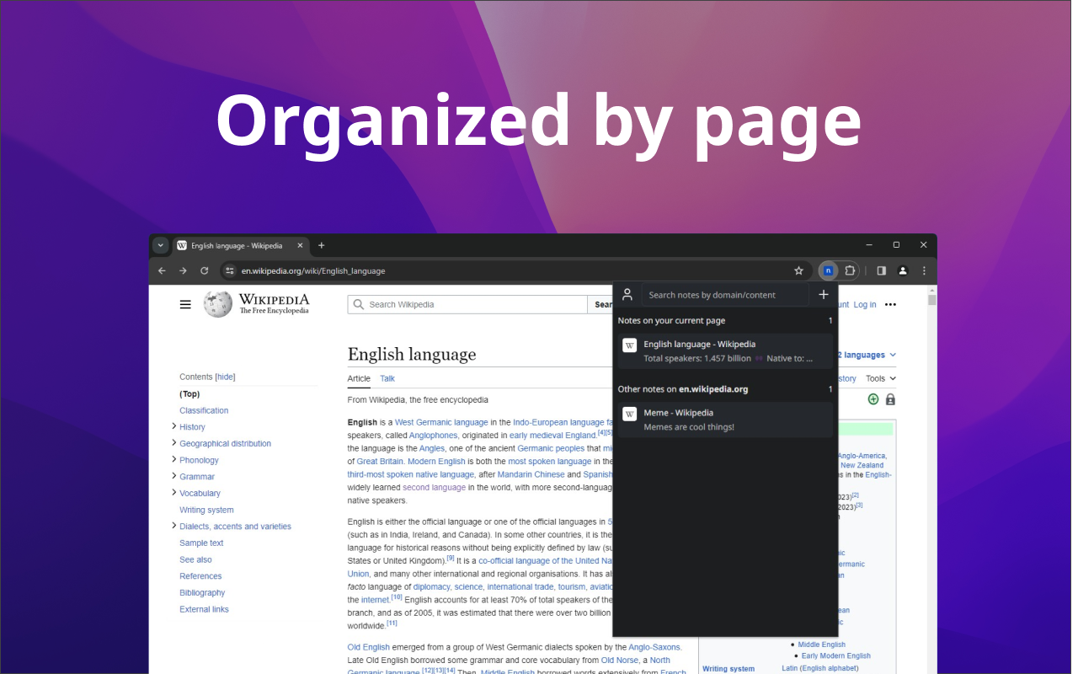Screen dimensions: 1078x674
Task: Open Chrome three-dot menu
Action: 924,270
